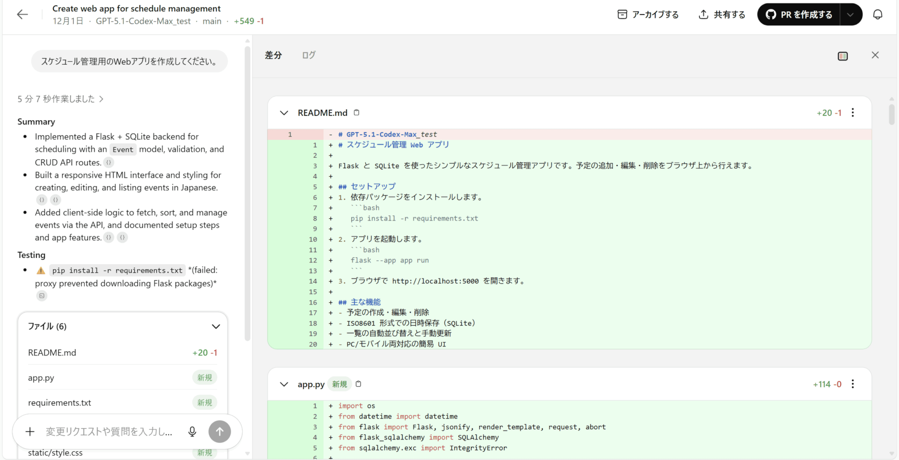Click the アーカイブする button

pos(648,14)
